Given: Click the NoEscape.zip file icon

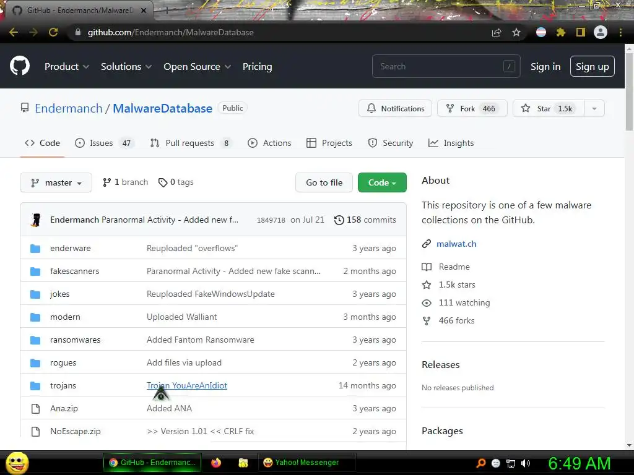Looking at the screenshot, I should click(x=35, y=431).
